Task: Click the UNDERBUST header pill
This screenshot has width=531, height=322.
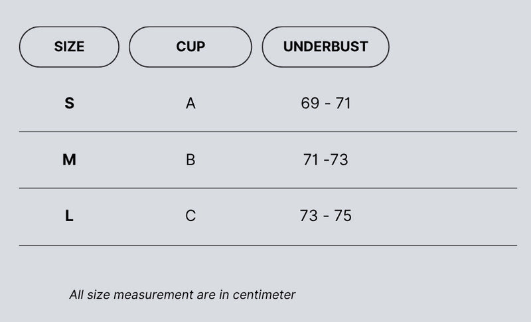Action: tap(325, 46)
